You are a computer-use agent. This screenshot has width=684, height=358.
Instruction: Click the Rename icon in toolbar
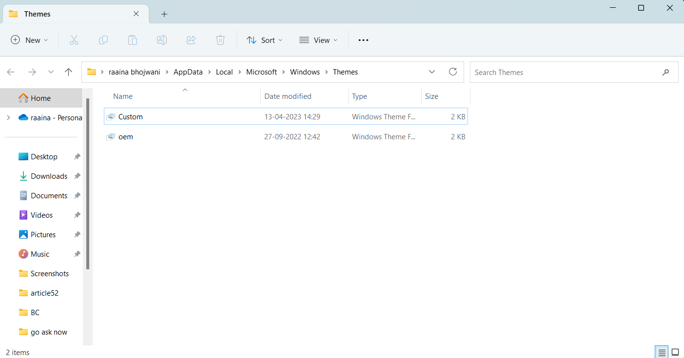(x=162, y=40)
